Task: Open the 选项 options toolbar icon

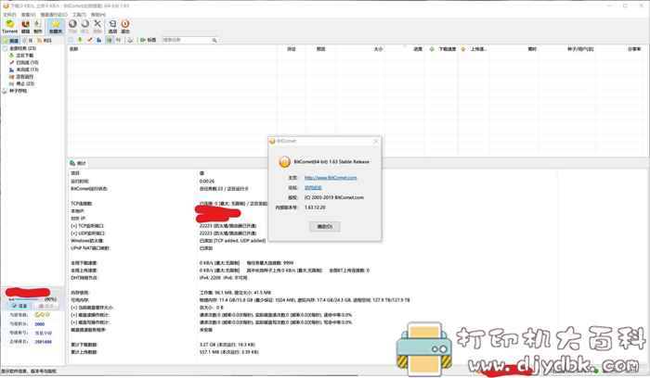Action: coord(112,27)
